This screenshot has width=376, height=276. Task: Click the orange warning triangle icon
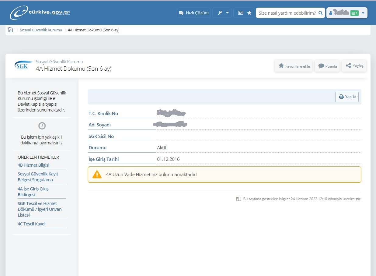[x=97, y=175]
